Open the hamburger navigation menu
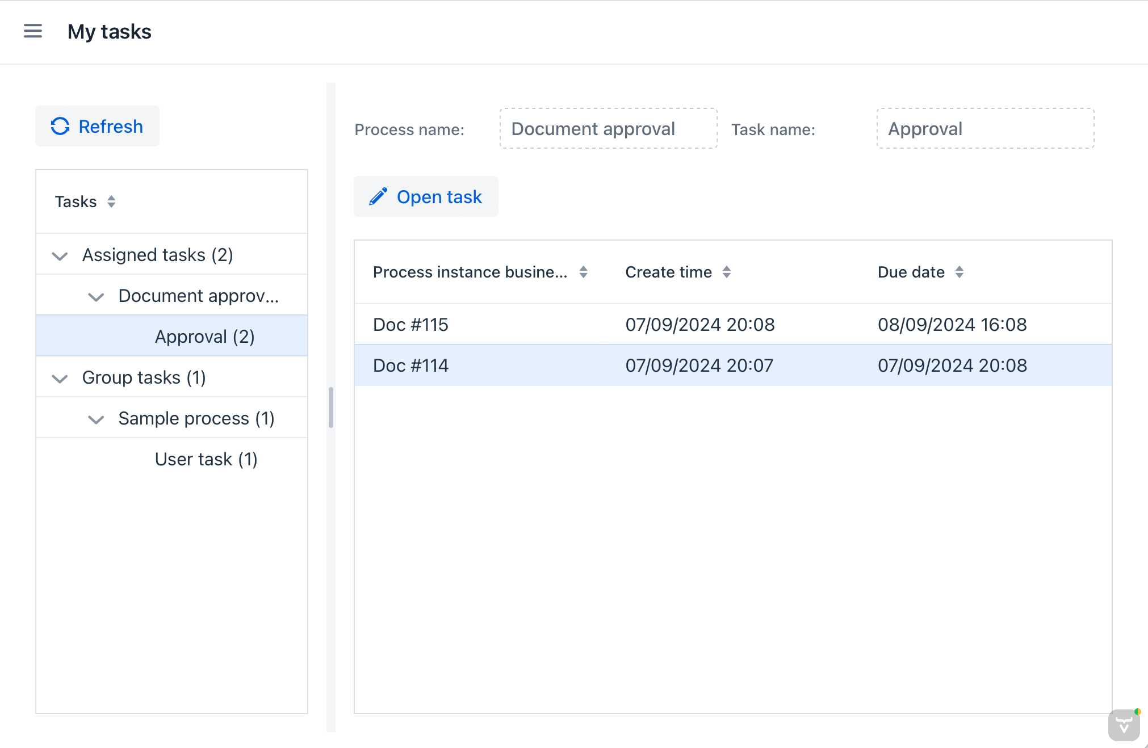The height and width of the screenshot is (748, 1148). pos(33,31)
